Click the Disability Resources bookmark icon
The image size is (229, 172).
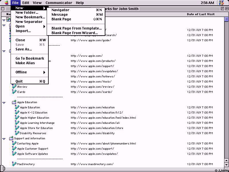click(17, 133)
